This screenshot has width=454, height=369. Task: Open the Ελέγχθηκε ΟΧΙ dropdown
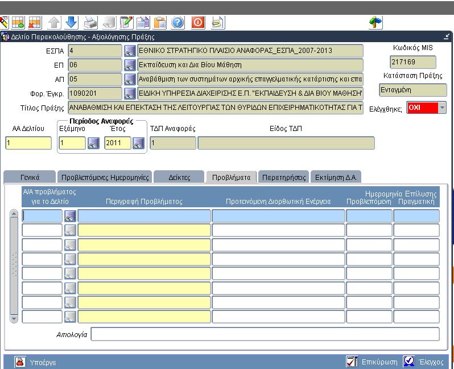click(442, 108)
